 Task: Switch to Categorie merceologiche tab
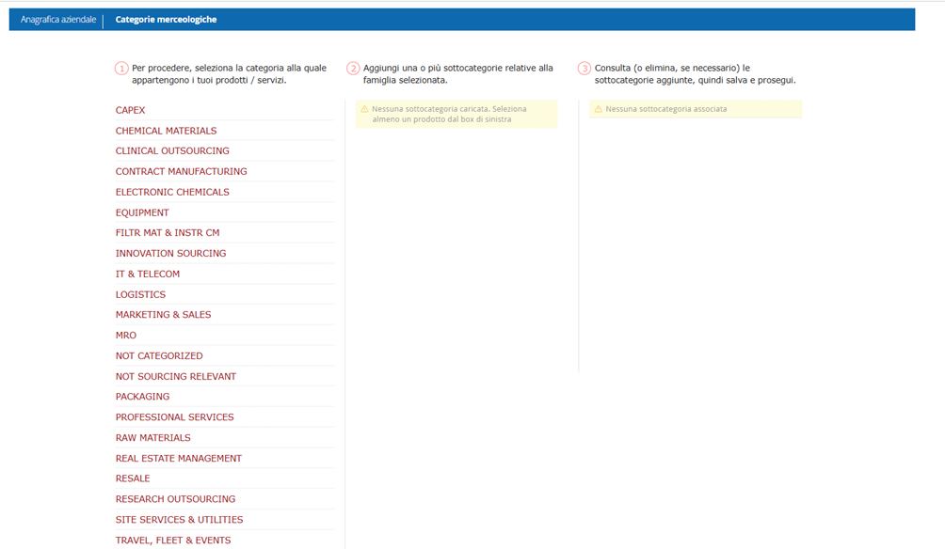pyautogui.click(x=166, y=19)
